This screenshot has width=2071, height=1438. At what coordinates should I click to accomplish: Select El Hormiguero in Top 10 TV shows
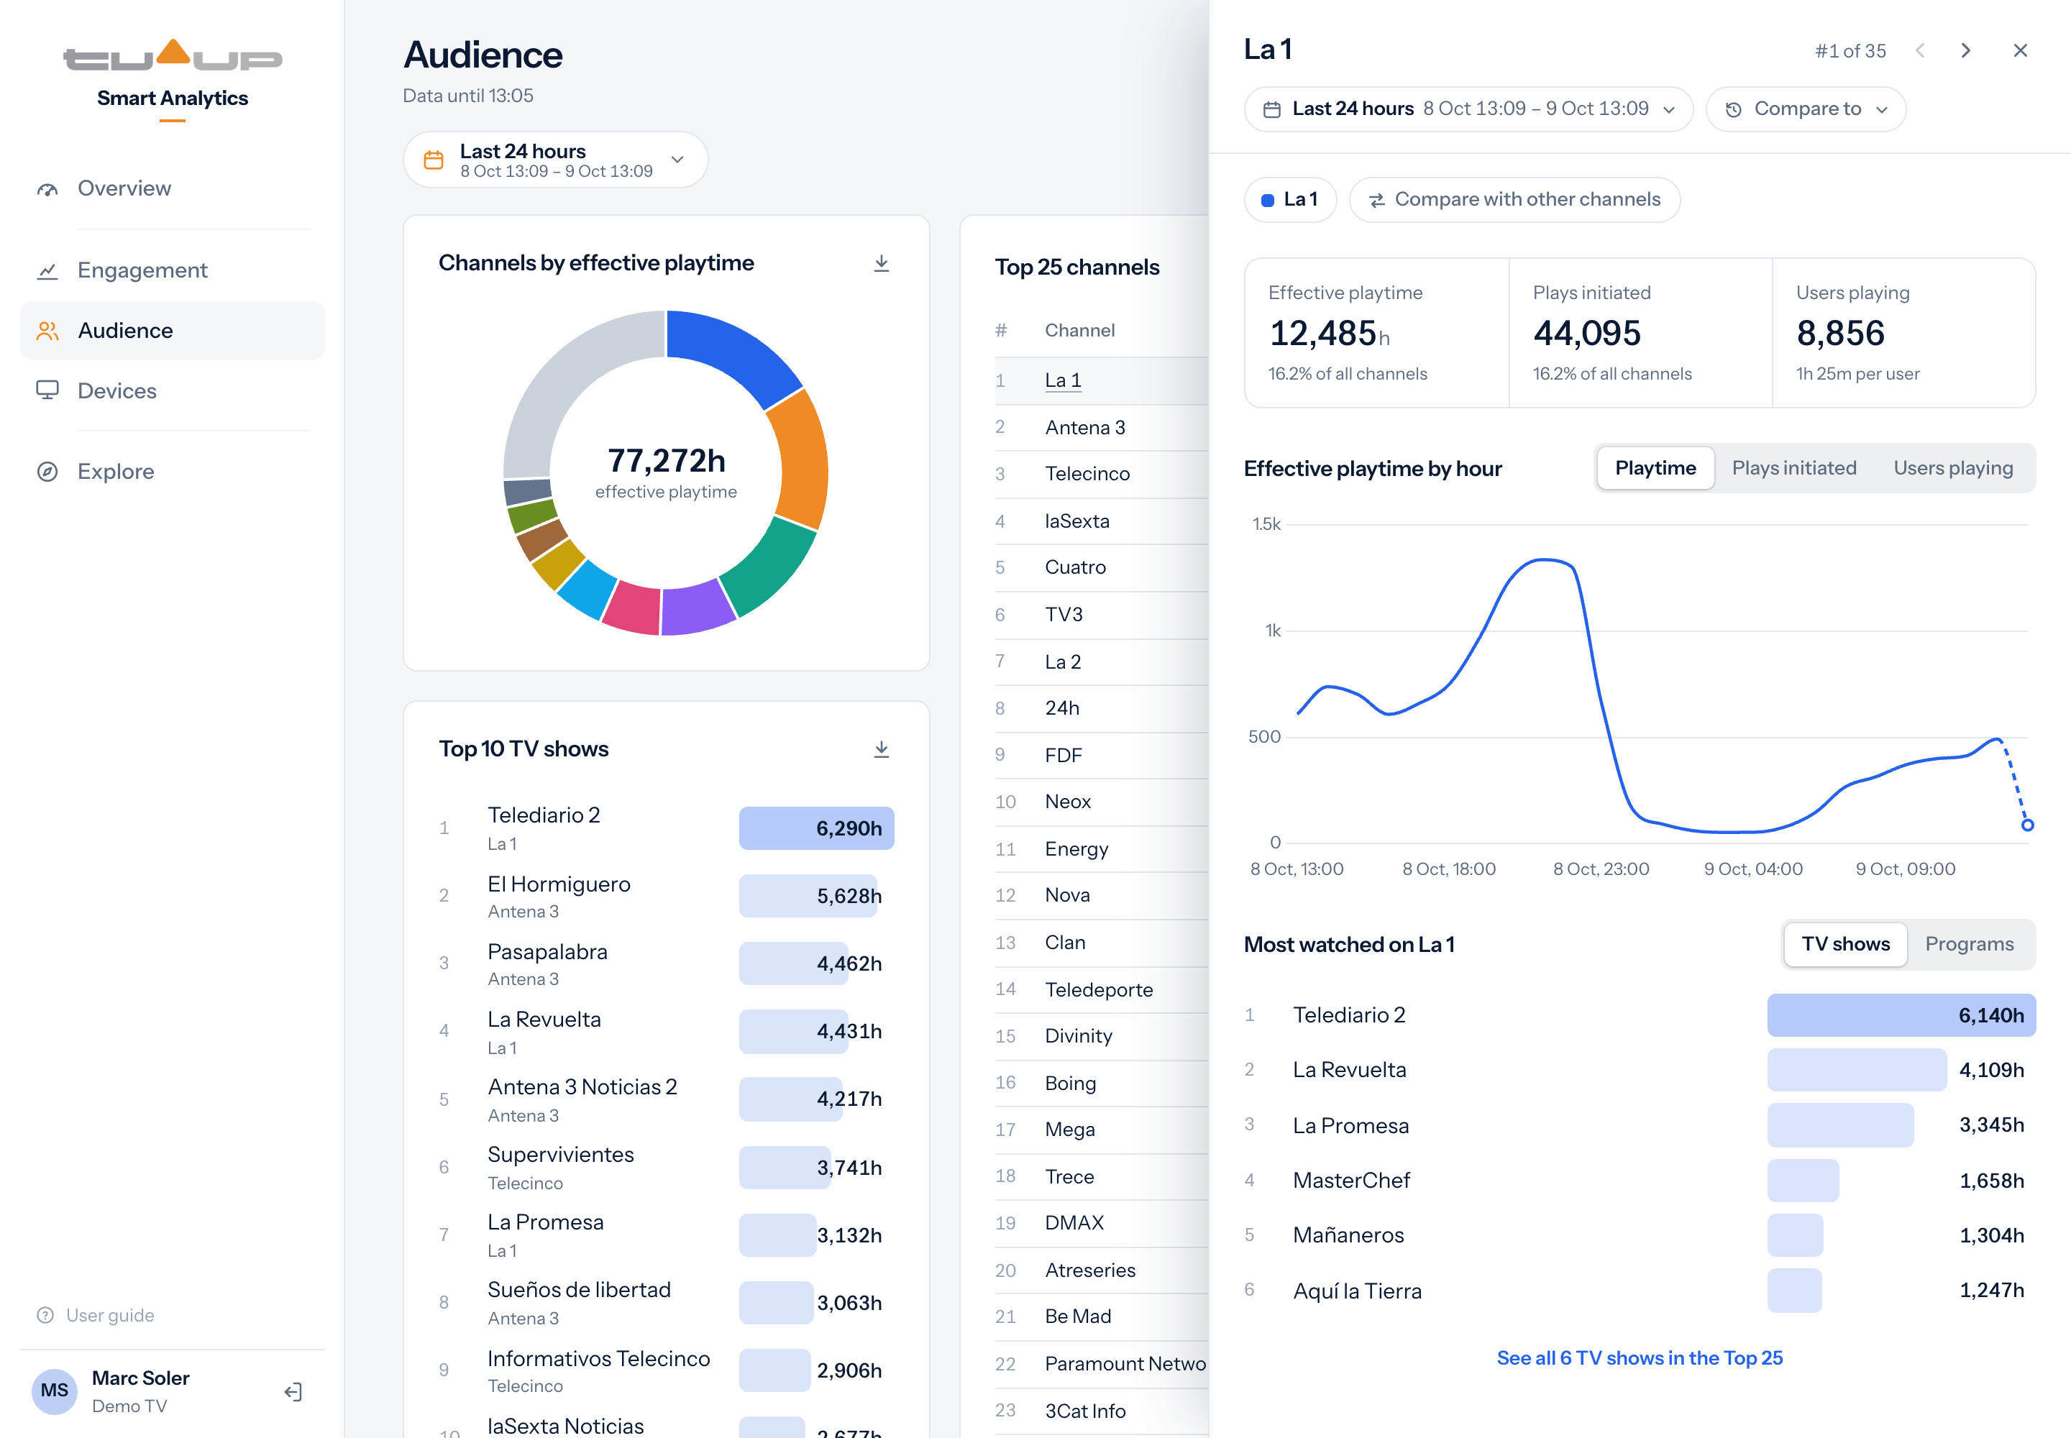point(666,897)
